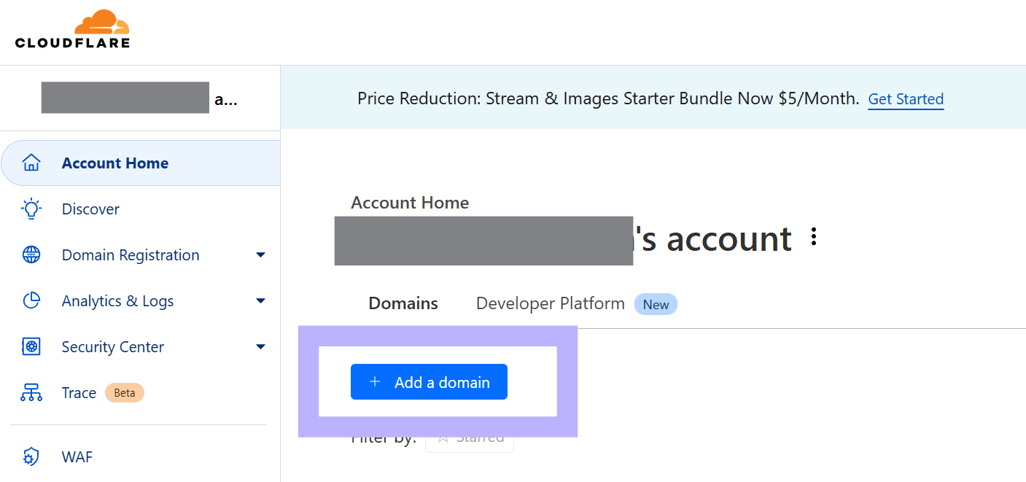
Task: Expand the Security Center section
Action: [260, 346]
